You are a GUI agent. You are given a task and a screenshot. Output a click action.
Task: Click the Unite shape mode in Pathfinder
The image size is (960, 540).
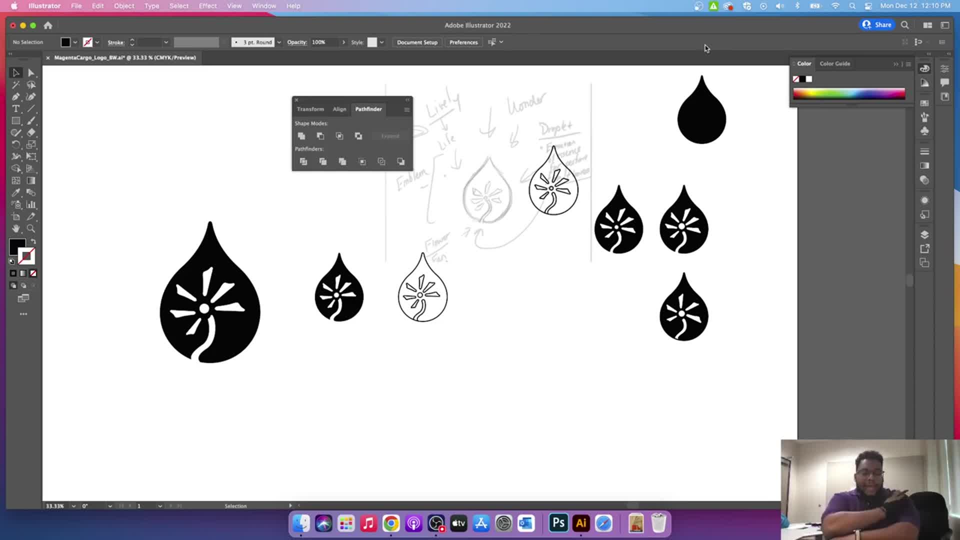(x=301, y=136)
